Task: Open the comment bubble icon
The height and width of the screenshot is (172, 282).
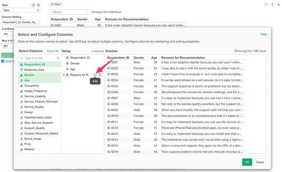Action: click(x=266, y=4)
